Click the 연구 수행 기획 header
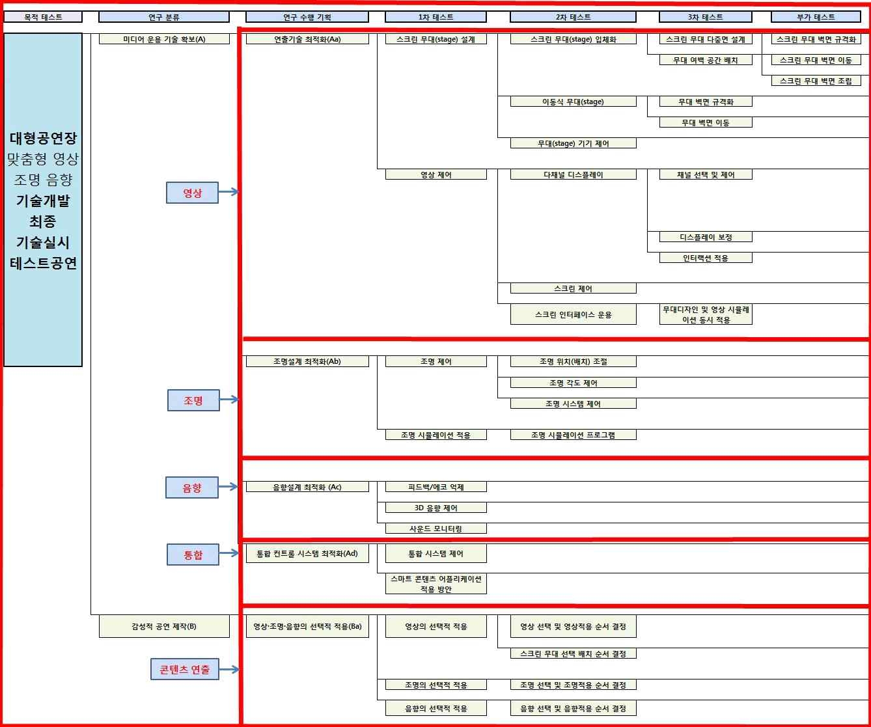This screenshot has width=871, height=727. tap(307, 17)
